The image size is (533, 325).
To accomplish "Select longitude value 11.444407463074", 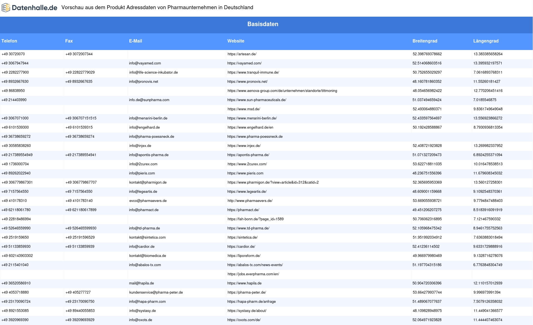I will pyautogui.click(x=488, y=320).
